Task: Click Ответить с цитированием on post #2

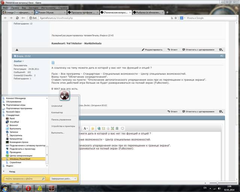Action: (198, 112)
